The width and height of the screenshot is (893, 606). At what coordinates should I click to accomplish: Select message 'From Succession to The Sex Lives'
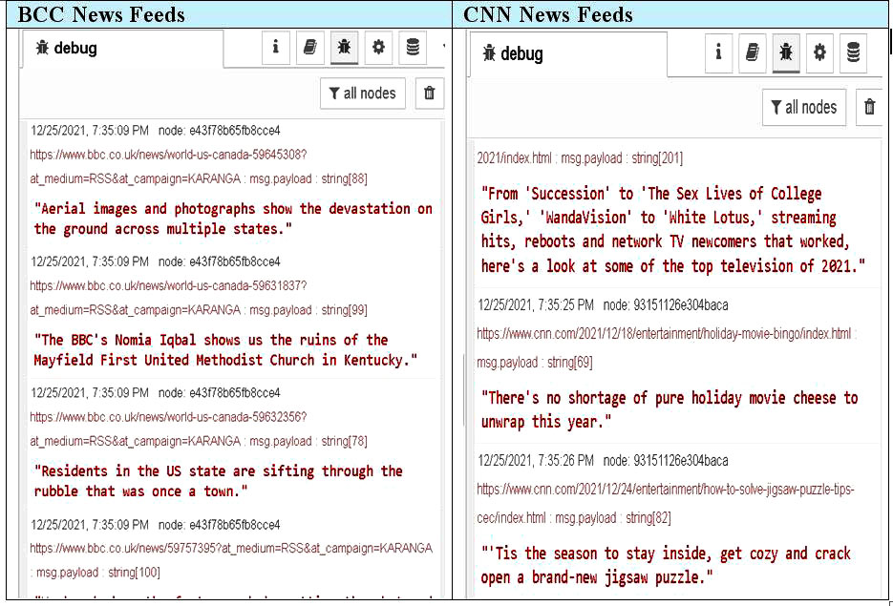(x=672, y=229)
